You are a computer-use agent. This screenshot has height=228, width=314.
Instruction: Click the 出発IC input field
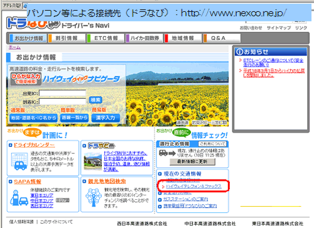tap(62, 93)
